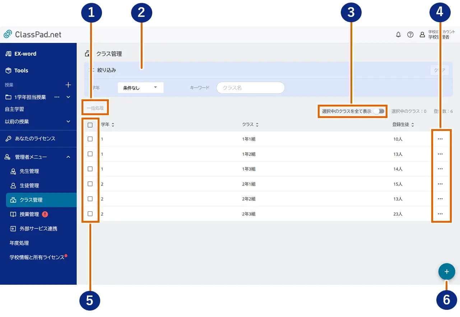Screen dimensions: 460x317
Task: Go to 先生管理 in sidebar
Action: 29,171
